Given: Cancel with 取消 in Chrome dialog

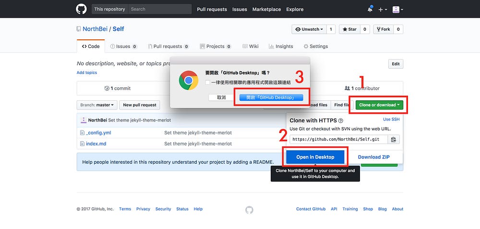Looking at the screenshot, I should (x=221, y=97).
